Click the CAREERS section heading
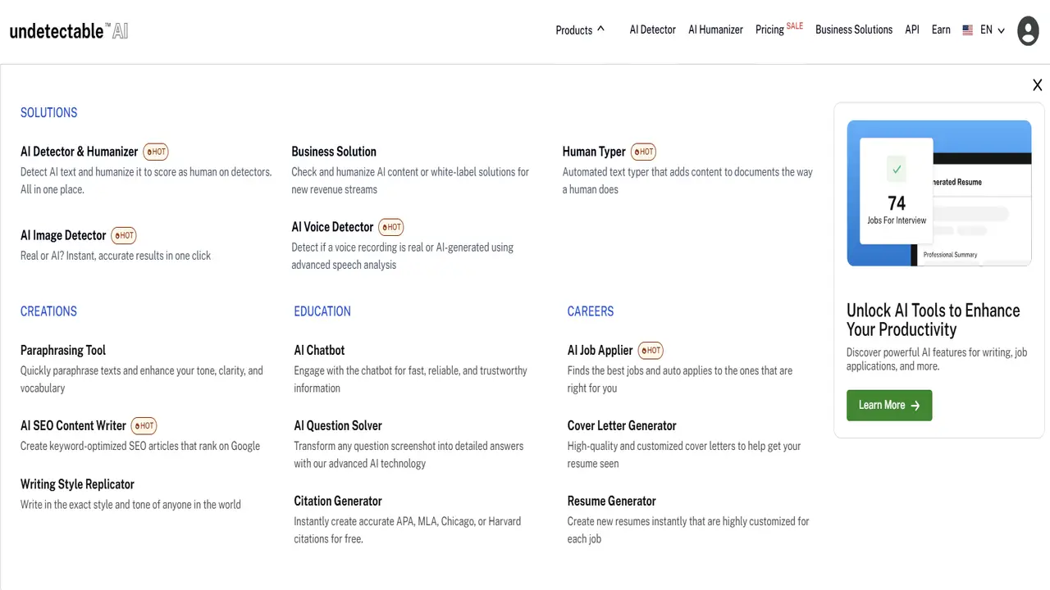Viewport: 1050px width, 590px height. coord(591,311)
